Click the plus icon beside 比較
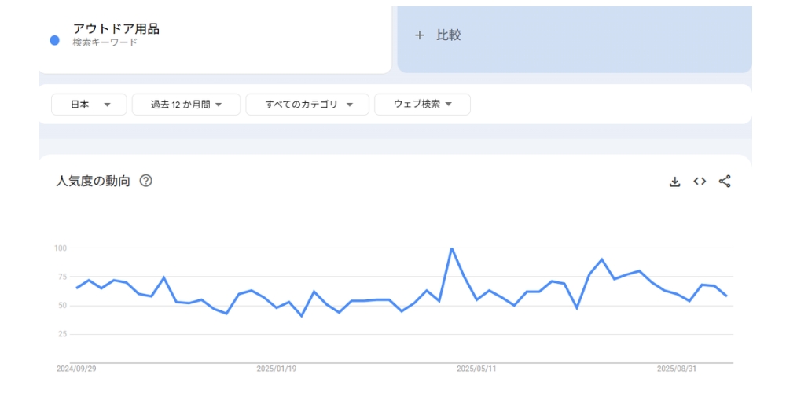Image resolution: width=786 pixels, height=393 pixels. pyautogui.click(x=420, y=35)
